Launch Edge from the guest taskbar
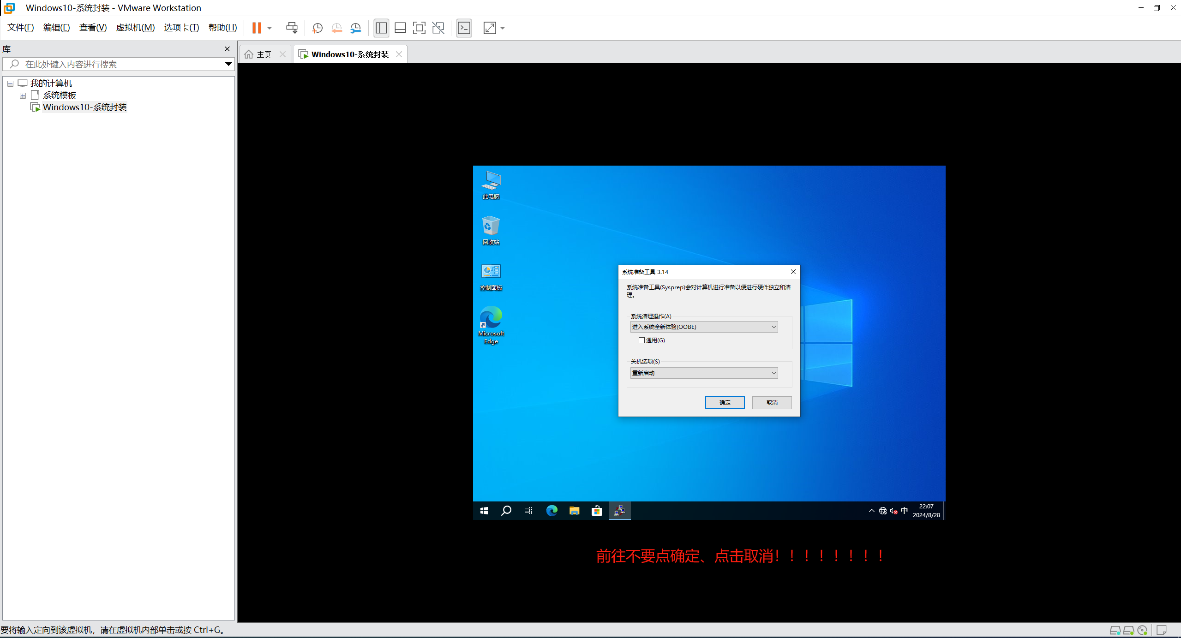 pos(552,511)
